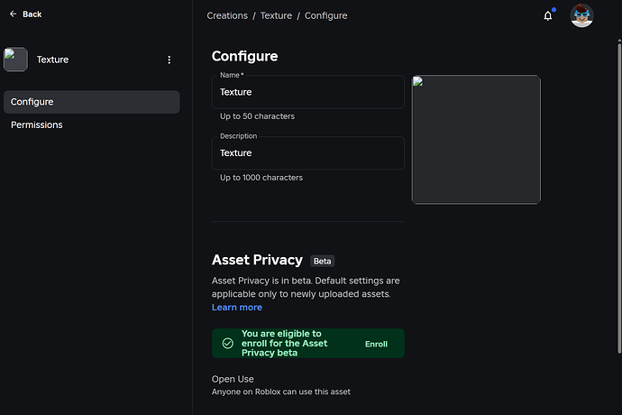The width and height of the screenshot is (622, 415).
Task: Click the small Texture asset icon in sidebar
Action: click(15, 60)
